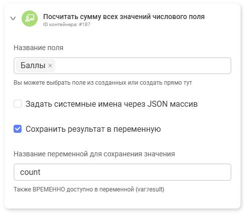Click the ВРЕМЕННО word in bottom hint
Image resolution: width=244 pixels, height=214 pixels.
point(49,189)
